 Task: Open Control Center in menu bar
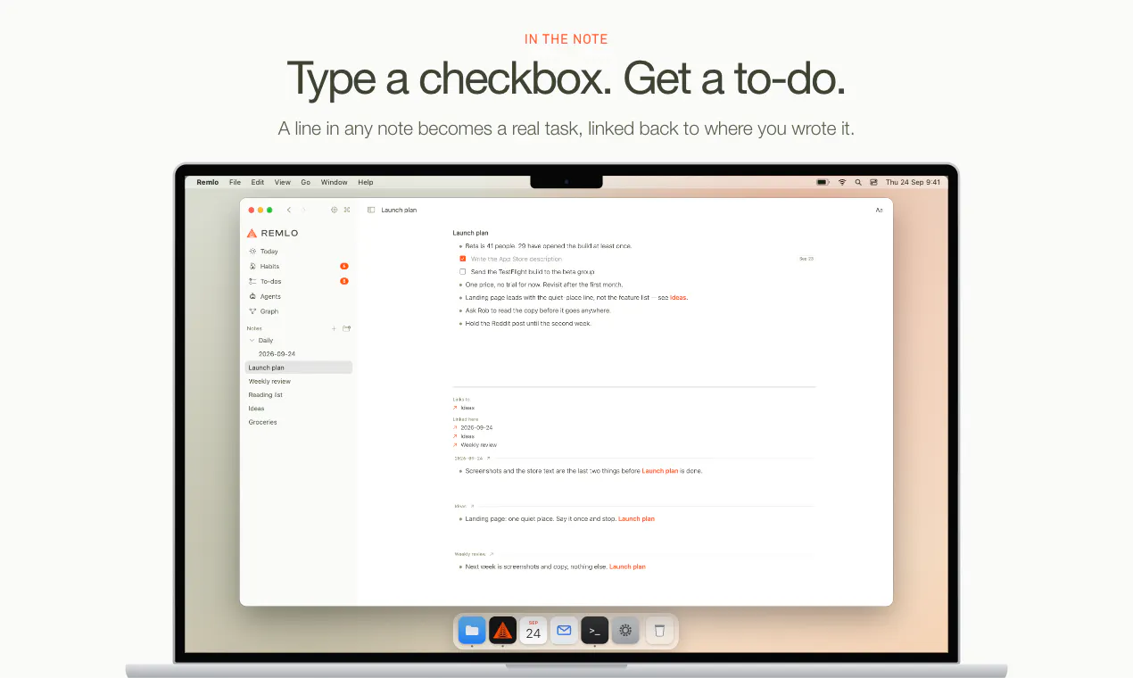(874, 182)
